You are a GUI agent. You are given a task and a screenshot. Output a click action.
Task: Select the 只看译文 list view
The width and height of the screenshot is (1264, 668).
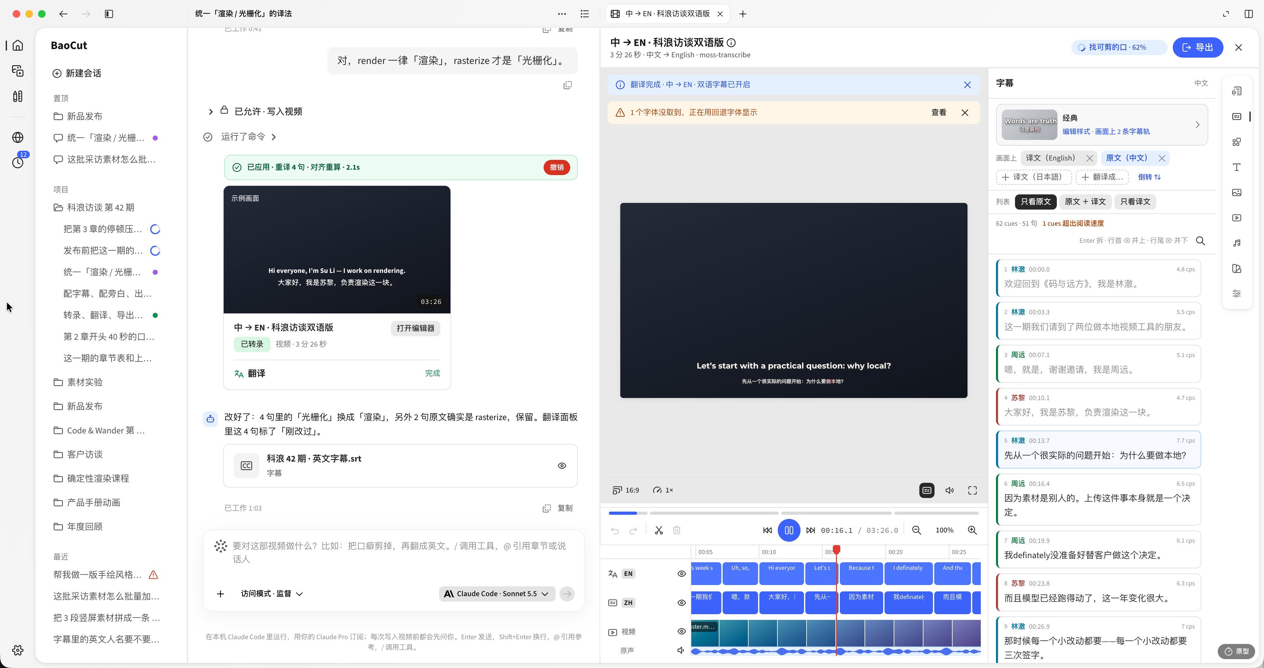click(1135, 202)
